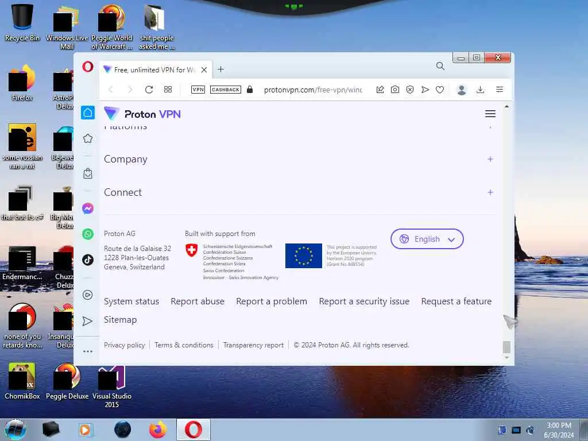Image resolution: width=588 pixels, height=441 pixels.
Task: Open the sidebar player icon
Action: tap(88, 295)
